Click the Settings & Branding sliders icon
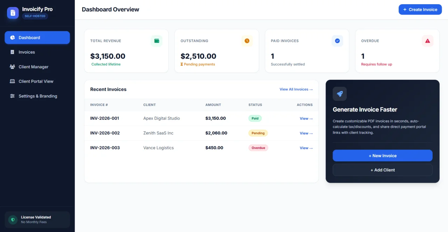 (x=12, y=96)
